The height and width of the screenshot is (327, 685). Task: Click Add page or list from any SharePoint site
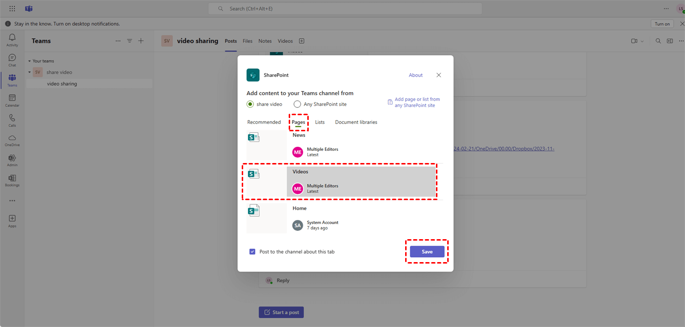click(x=414, y=102)
